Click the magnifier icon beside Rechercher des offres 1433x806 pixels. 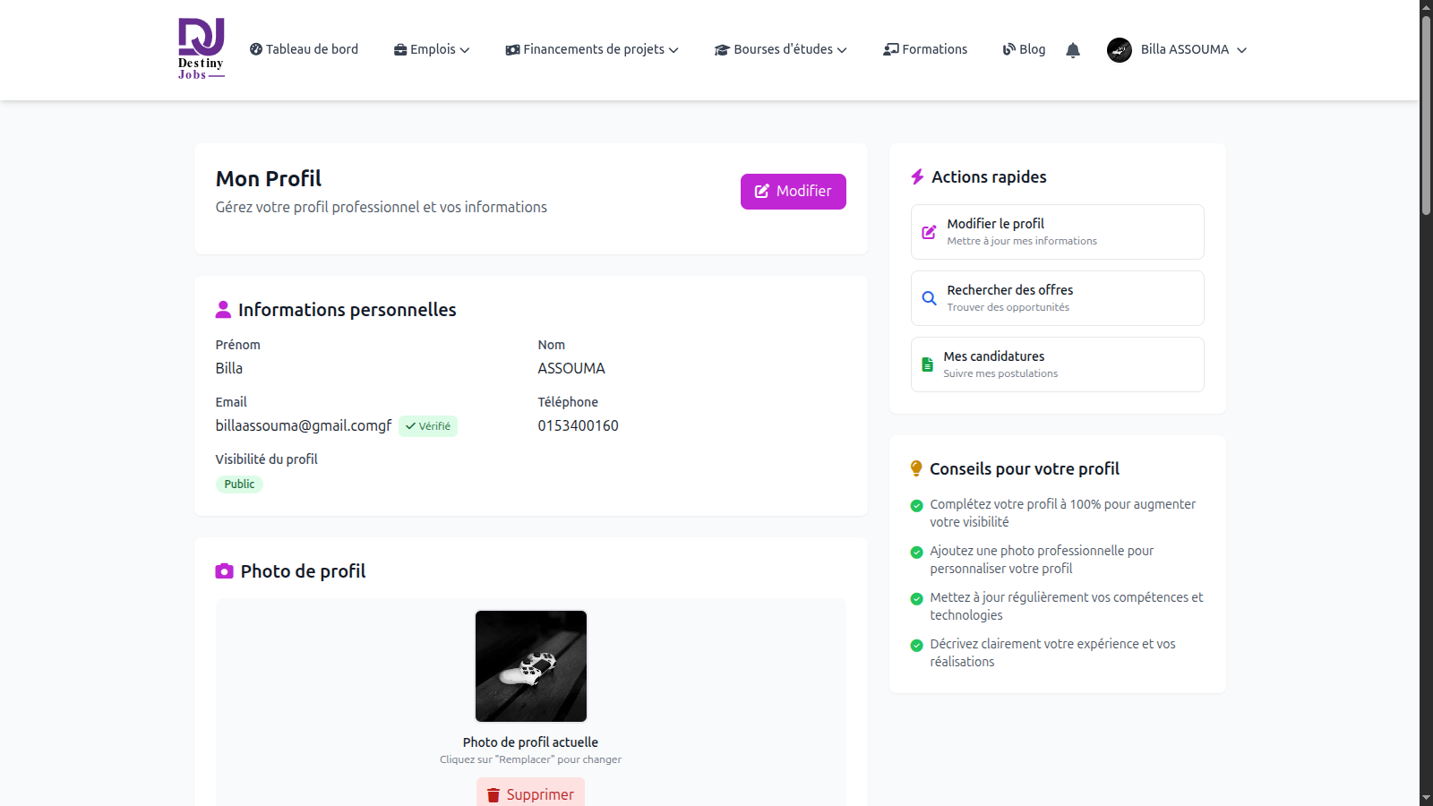929,298
